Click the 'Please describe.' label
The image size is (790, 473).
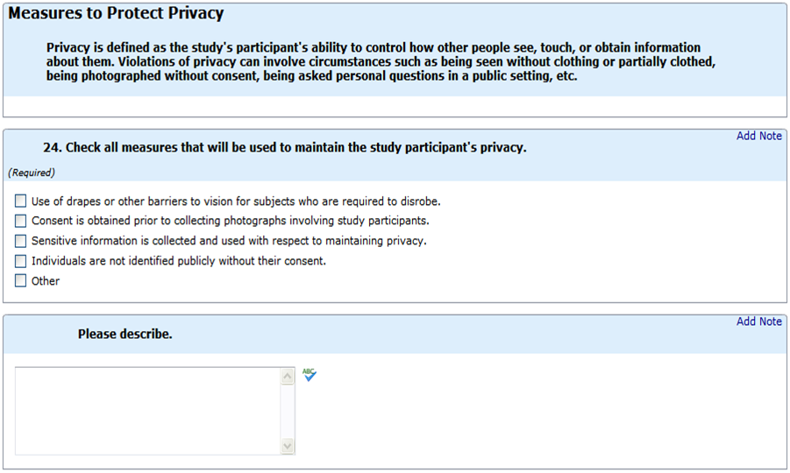coord(125,335)
